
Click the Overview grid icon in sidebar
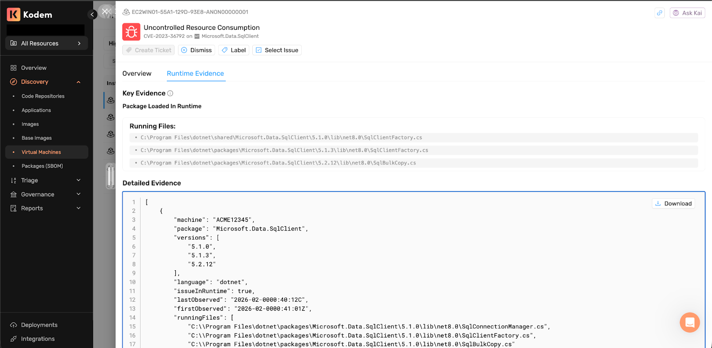[x=13, y=68]
